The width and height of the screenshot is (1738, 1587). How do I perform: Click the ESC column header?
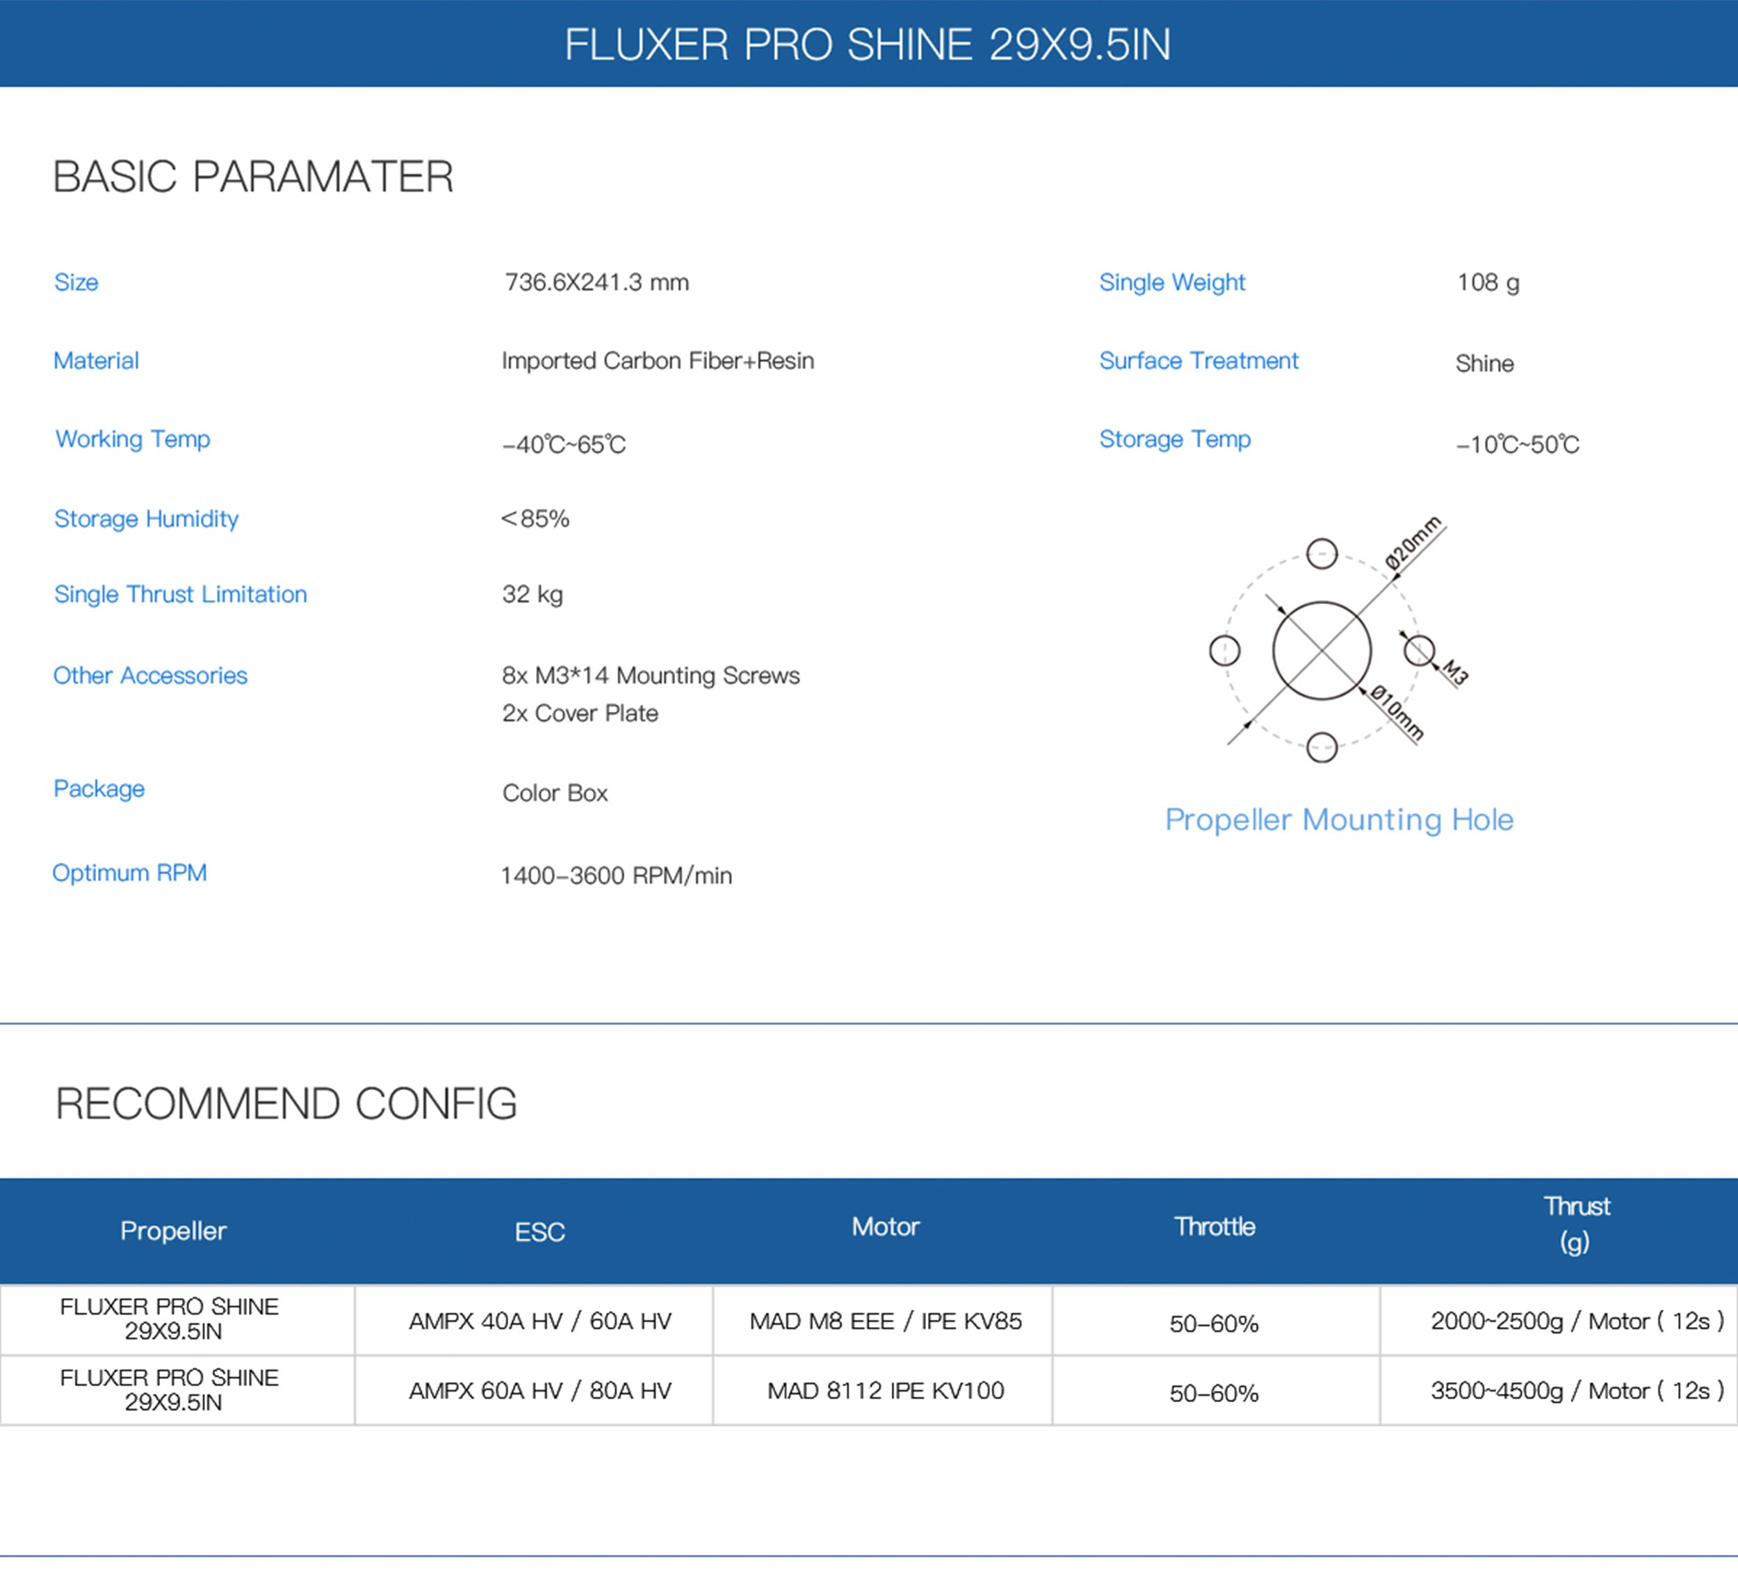(539, 1232)
